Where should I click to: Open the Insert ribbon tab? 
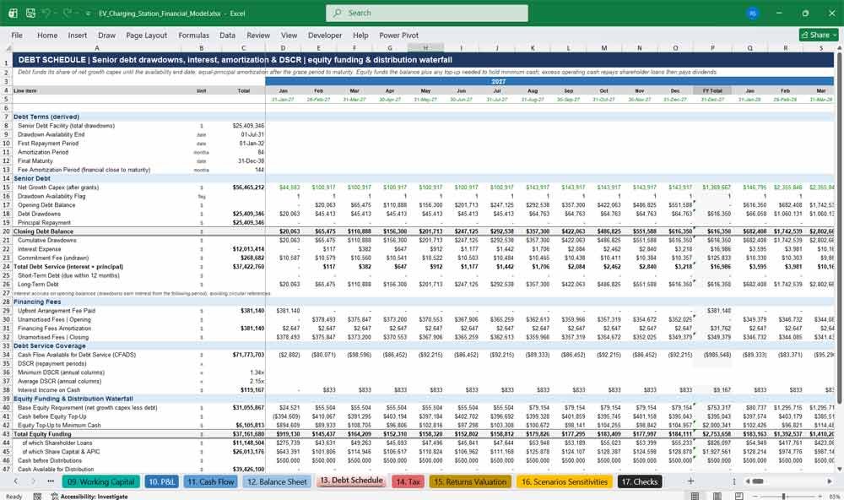click(78, 35)
